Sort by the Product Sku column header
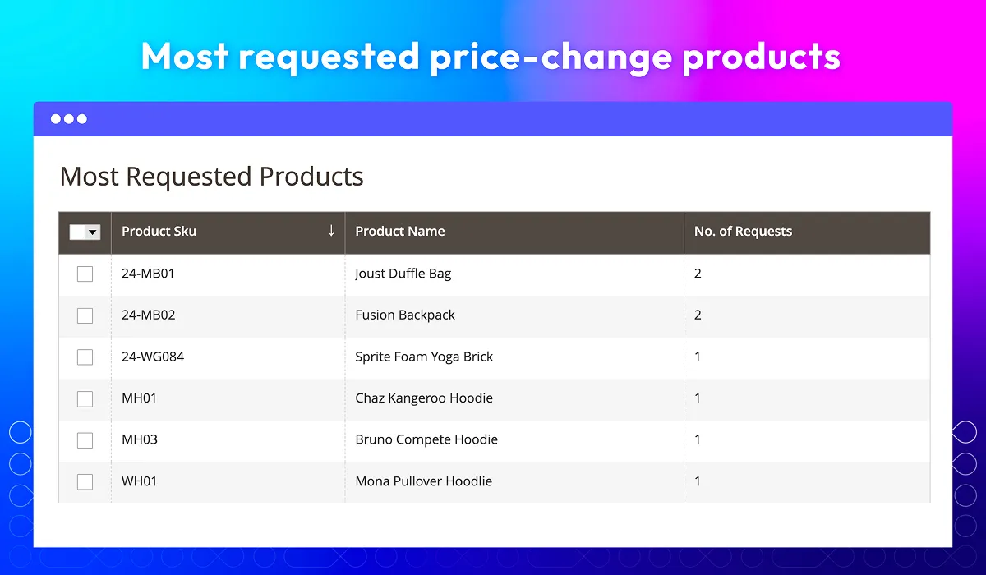 (x=228, y=232)
